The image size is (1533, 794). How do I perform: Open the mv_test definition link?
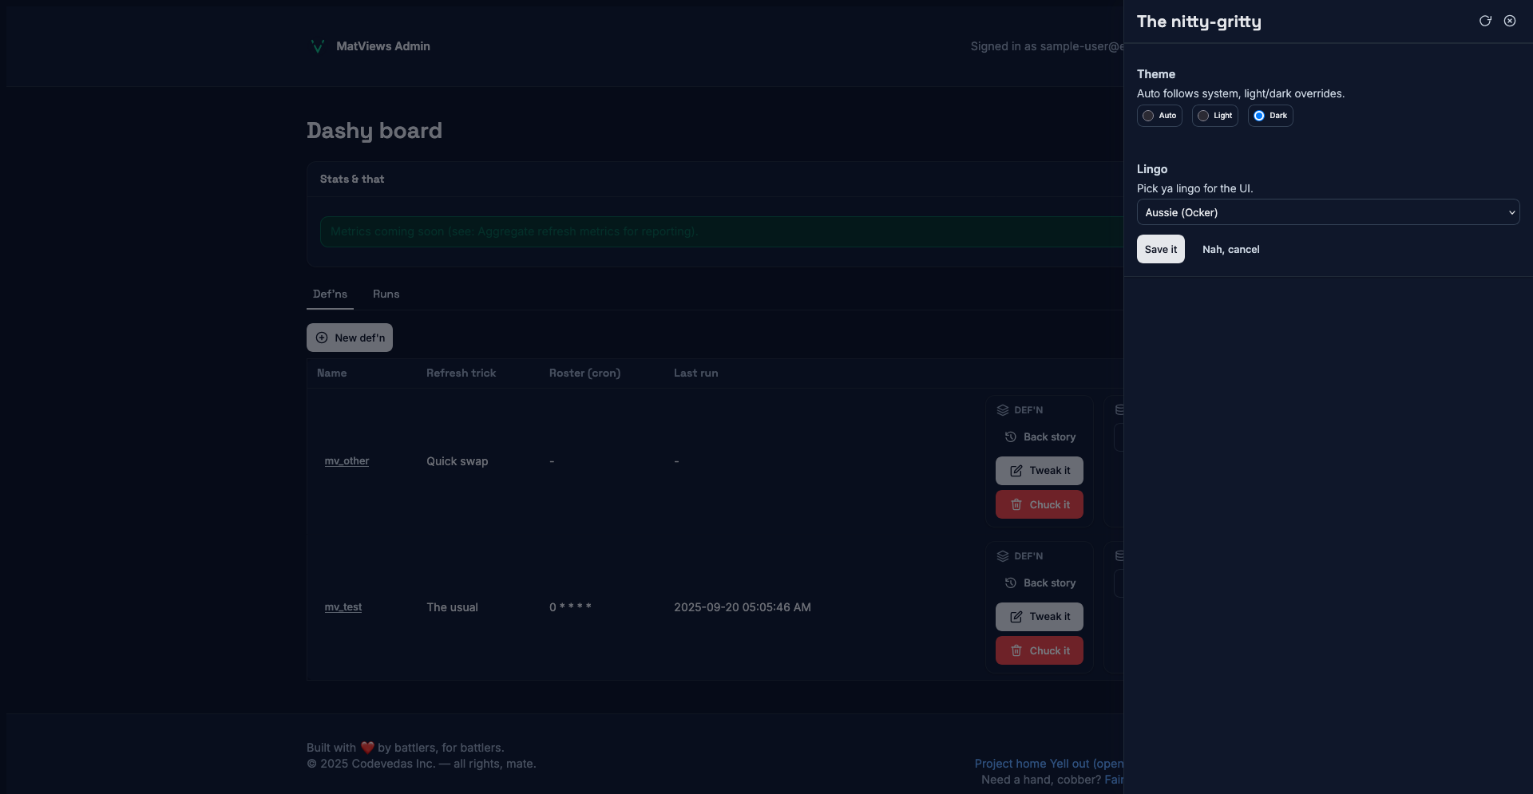[343, 607]
